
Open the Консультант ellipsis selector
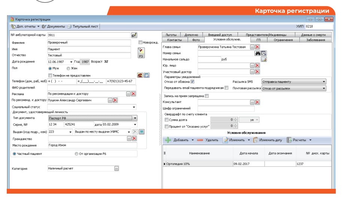click(x=252, y=102)
